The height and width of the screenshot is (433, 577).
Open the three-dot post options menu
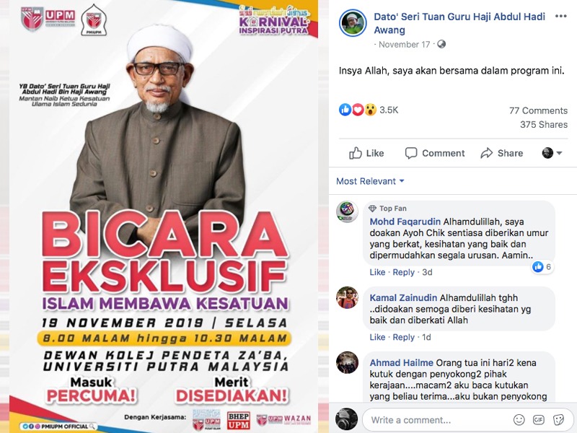(561, 17)
